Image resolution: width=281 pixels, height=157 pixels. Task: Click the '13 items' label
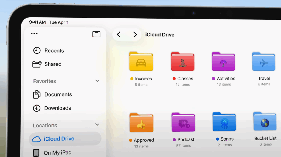pyautogui.click(x=141, y=146)
